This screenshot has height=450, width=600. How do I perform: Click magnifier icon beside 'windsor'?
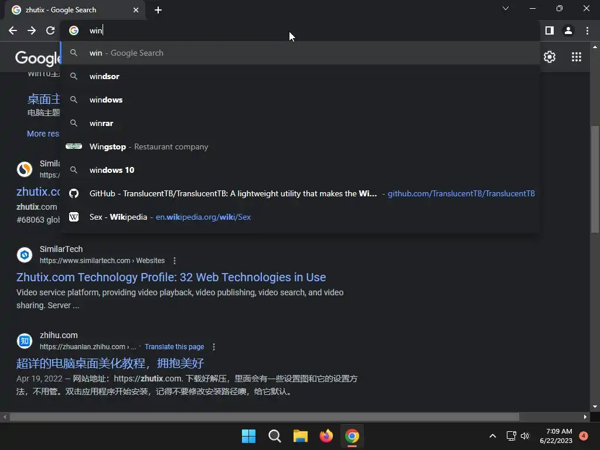[x=74, y=76]
